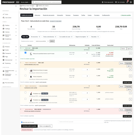The width and height of the screenshot is (135, 135).
Task: Click the Inicio trend icon in sidebar
Action: coord(4,14)
